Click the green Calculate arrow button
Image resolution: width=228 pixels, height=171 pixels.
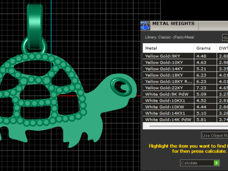[217, 163]
